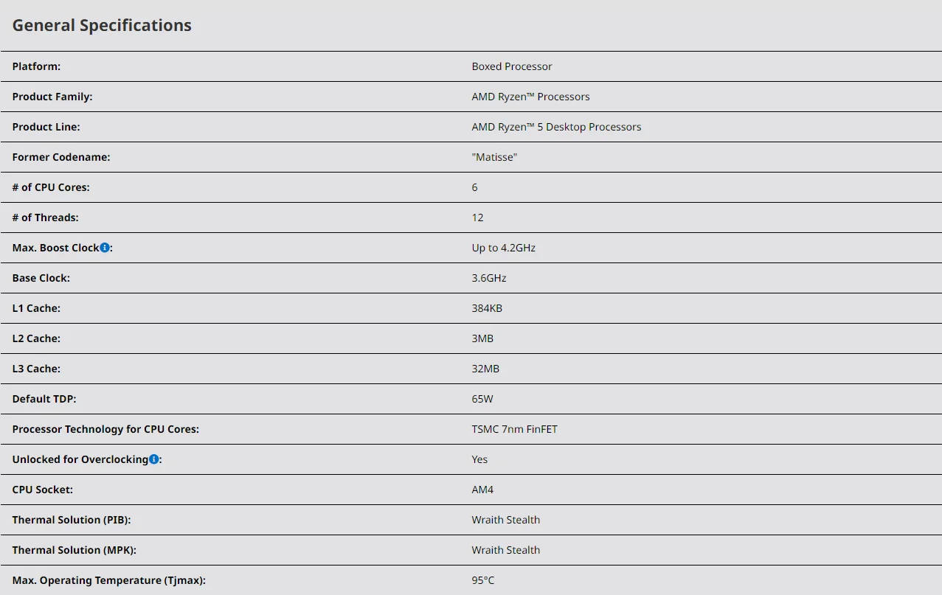This screenshot has height=595, width=942.
Task: Click the Default TDP 65W value
Action: point(482,399)
